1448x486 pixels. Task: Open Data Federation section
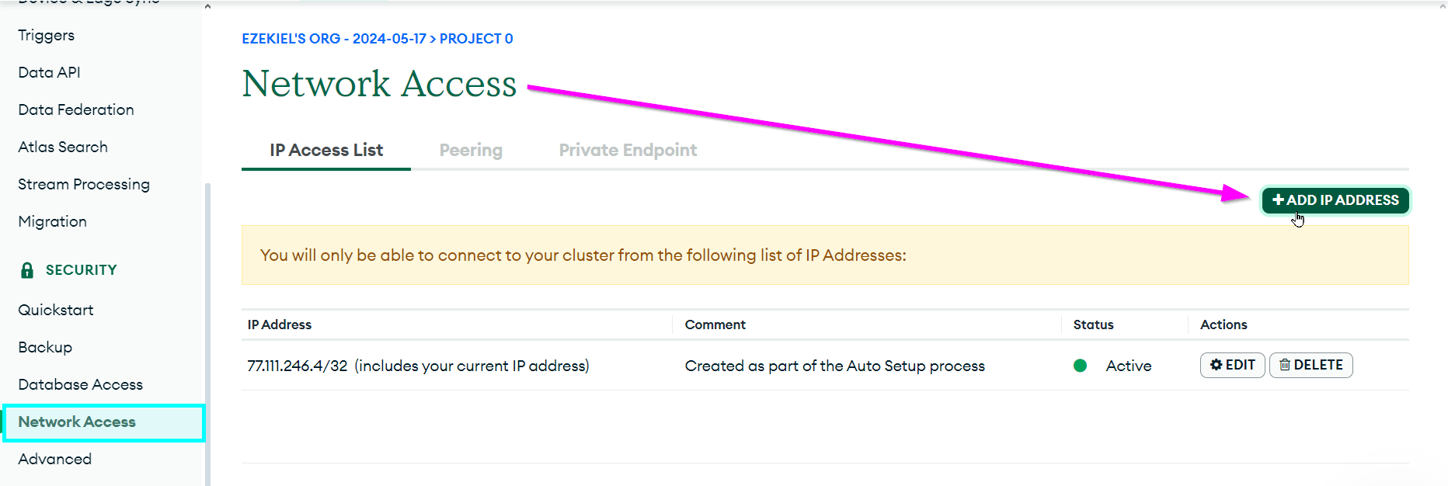click(76, 109)
